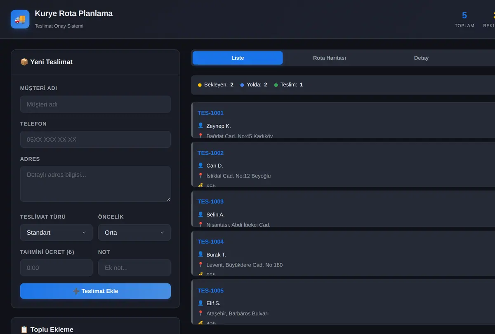Click the location pin beside İstiklal Cad. address

(200, 176)
